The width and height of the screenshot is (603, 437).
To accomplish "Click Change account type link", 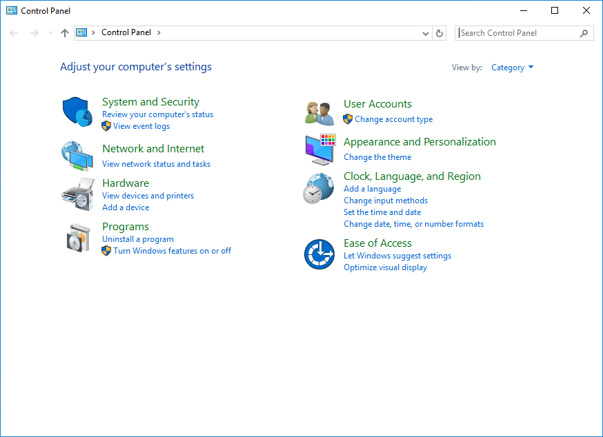I will click(x=394, y=119).
